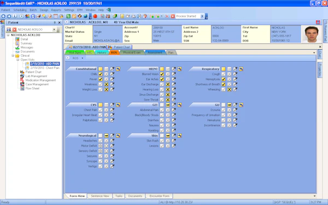Collapse the Clinical folder in patient tree
This screenshot has width=328, height=205.
(x=13, y=56)
